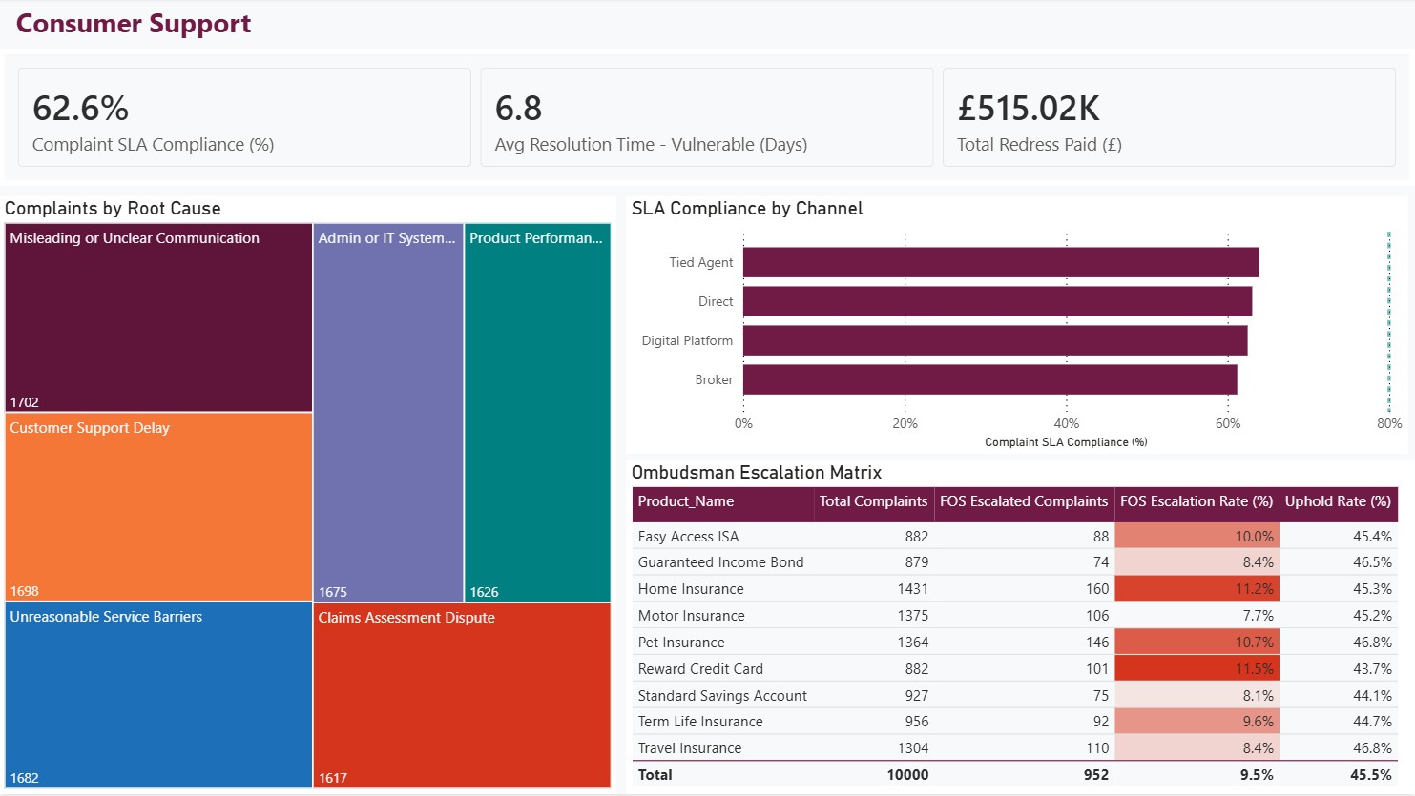Image resolution: width=1415 pixels, height=796 pixels.
Task: Sort table by Total Complaints header
Action: tap(873, 501)
